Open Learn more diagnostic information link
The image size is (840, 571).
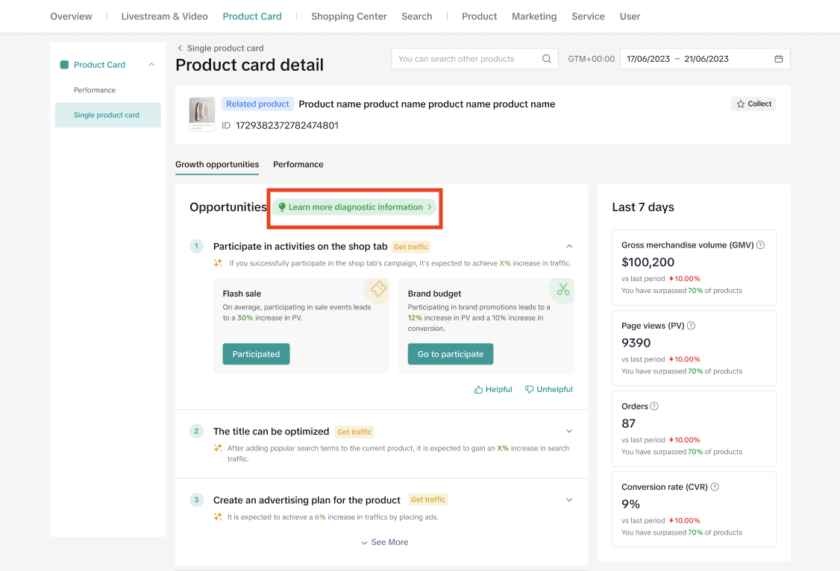coord(354,207)
